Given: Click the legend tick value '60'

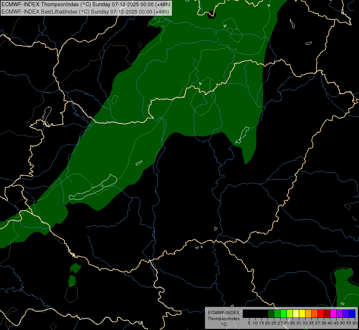Looking at the screenshot, I should click(x=355, y=323).
